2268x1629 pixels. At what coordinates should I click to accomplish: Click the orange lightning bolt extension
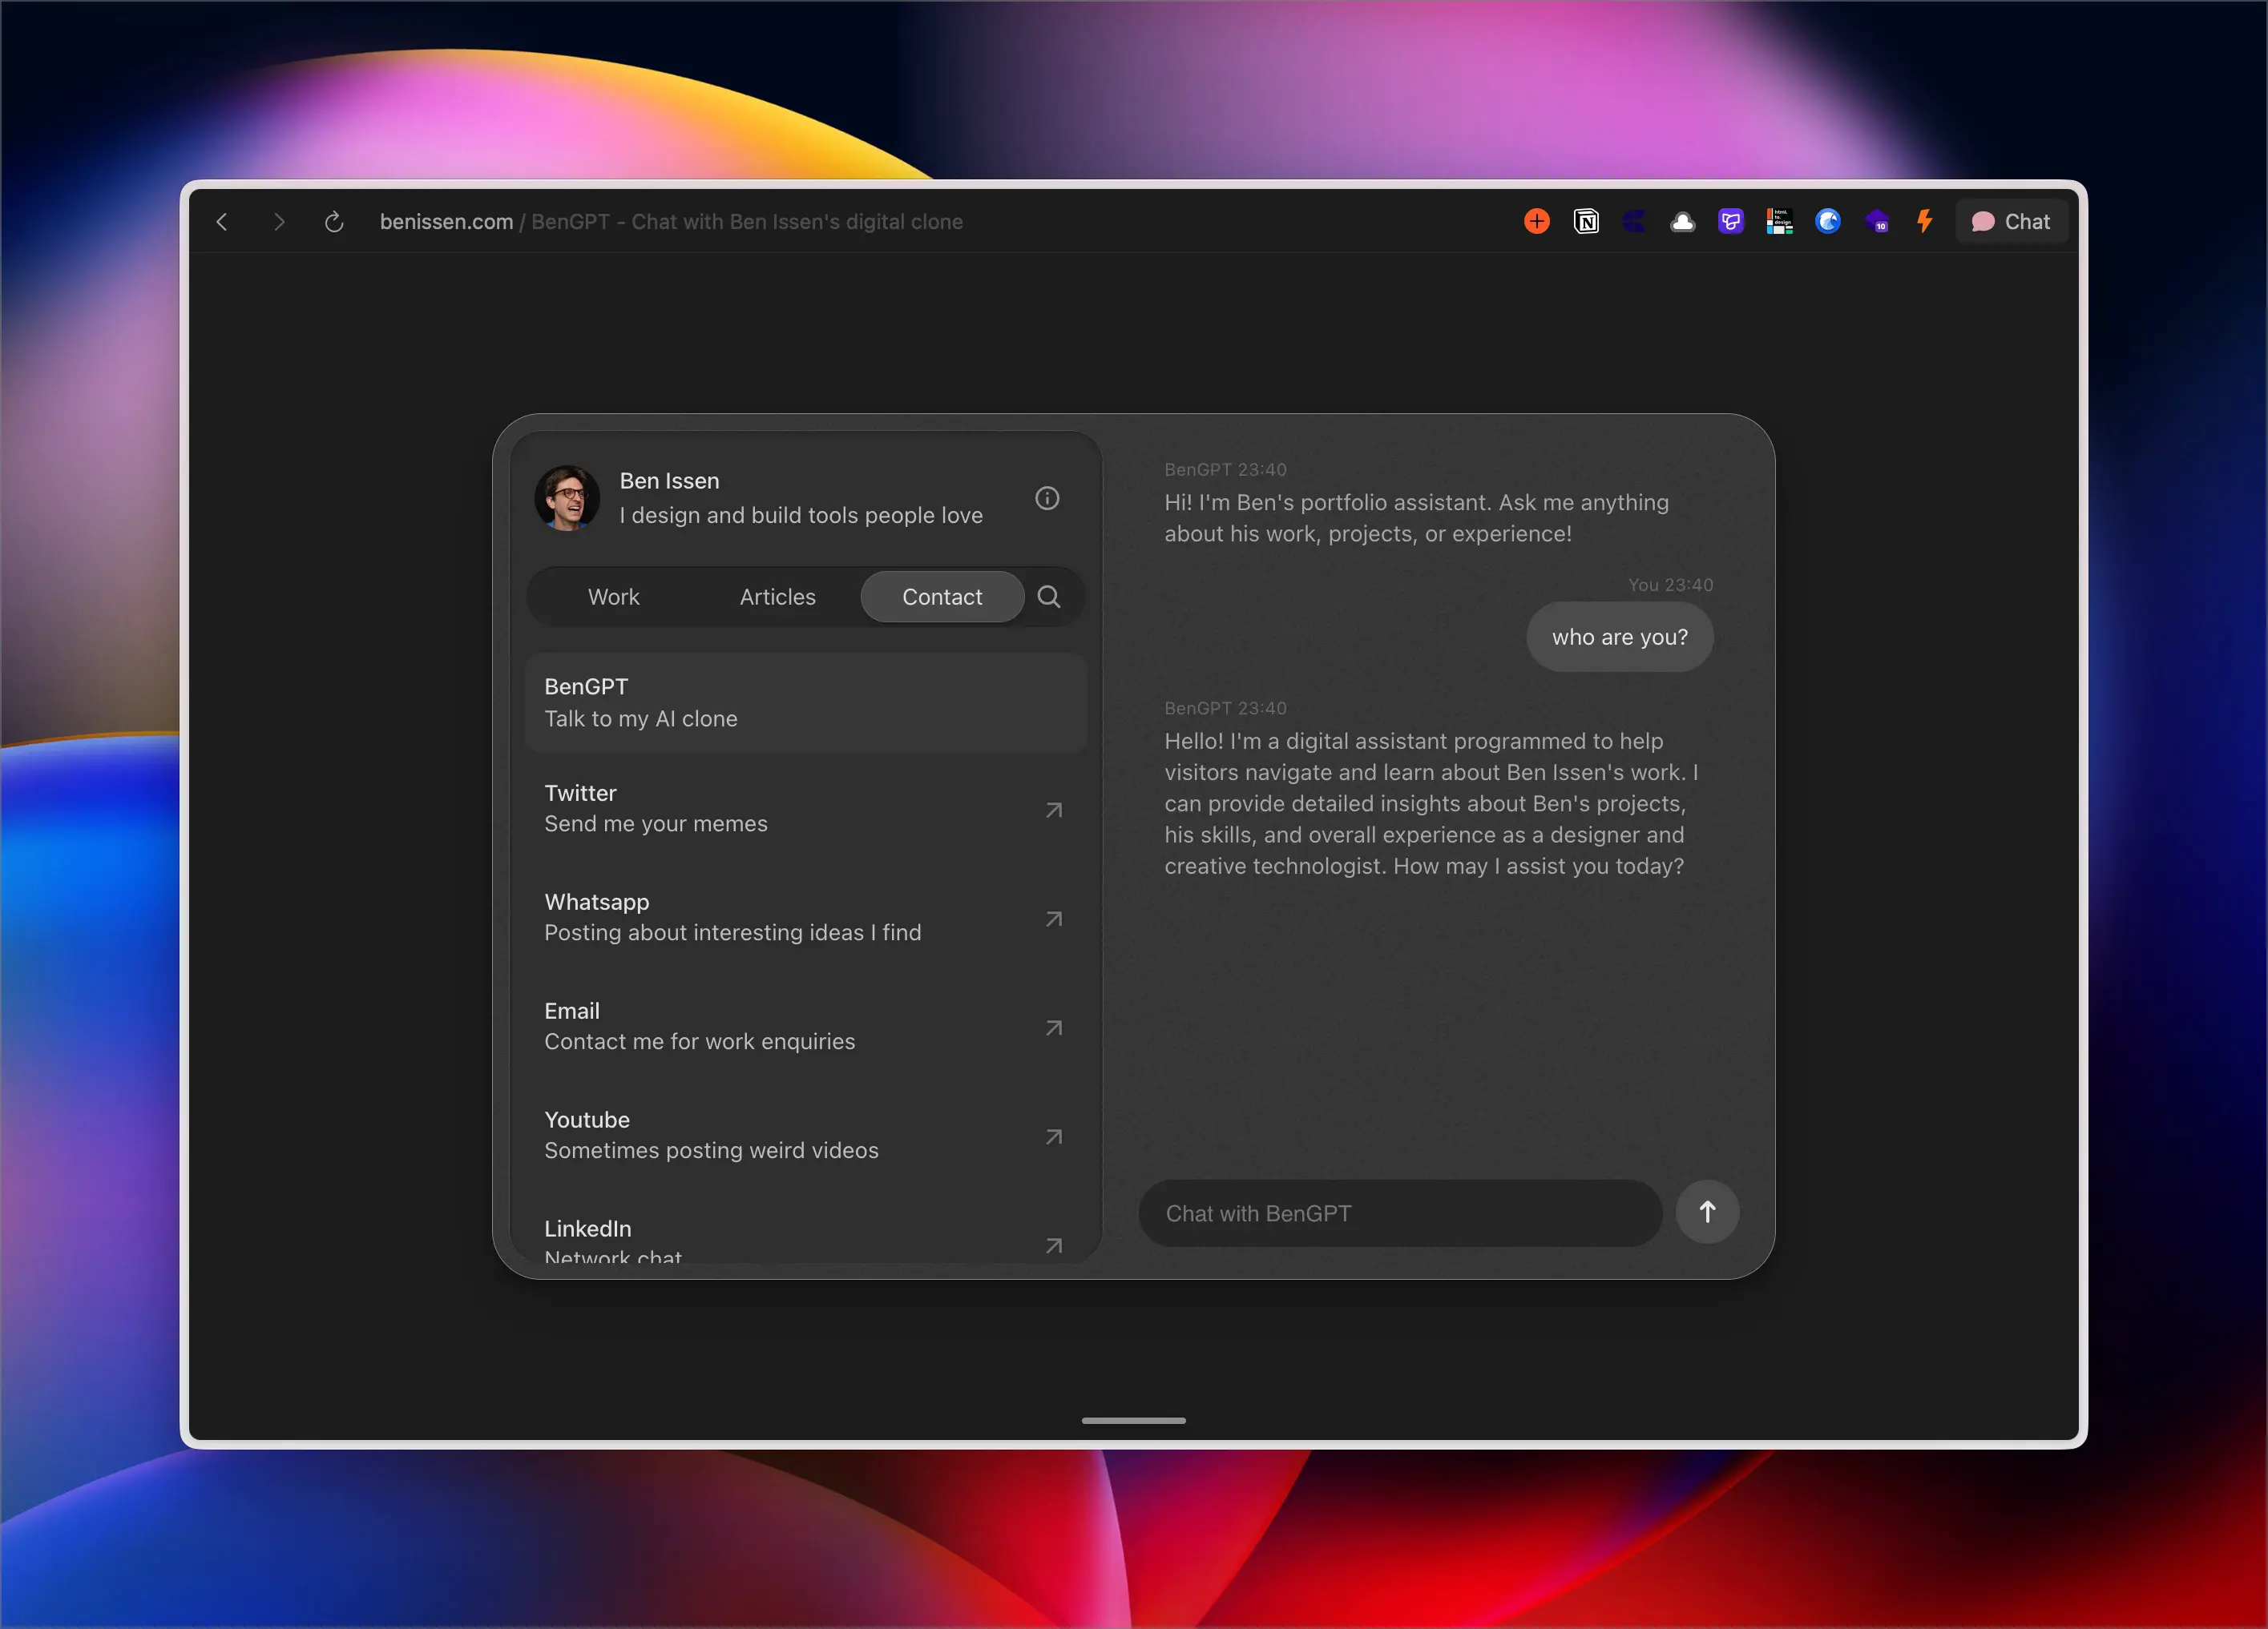1924,222
